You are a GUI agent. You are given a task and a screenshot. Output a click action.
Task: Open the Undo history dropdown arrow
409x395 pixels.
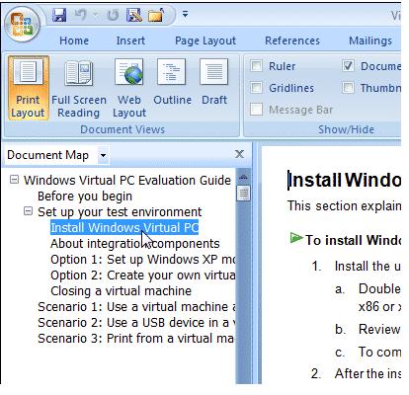pyautogui.click(x=96, y=15)
